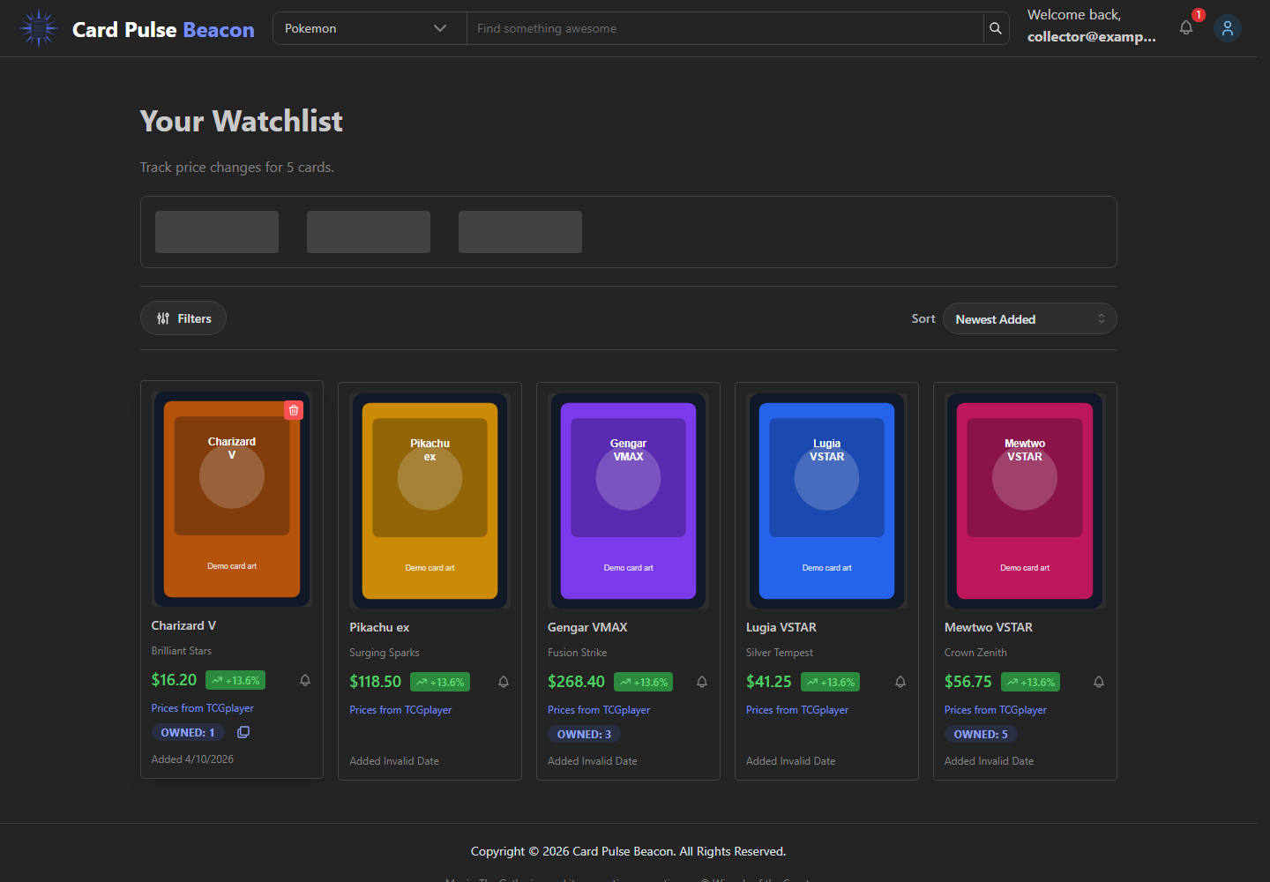The height and width of the screenshot is (882, 1270).
Task: Click the collector@examp... account email text
Action: (1092, 37)
